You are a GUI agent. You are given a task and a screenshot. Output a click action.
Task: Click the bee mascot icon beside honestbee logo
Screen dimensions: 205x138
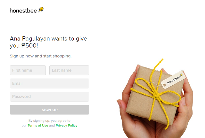click(41, 10)
